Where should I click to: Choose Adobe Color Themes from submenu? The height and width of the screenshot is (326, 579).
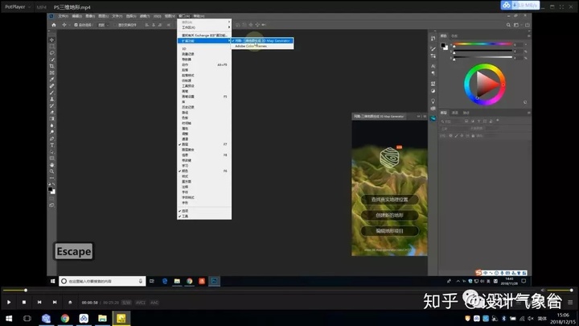pyautogui.click(x=262, y=46)
